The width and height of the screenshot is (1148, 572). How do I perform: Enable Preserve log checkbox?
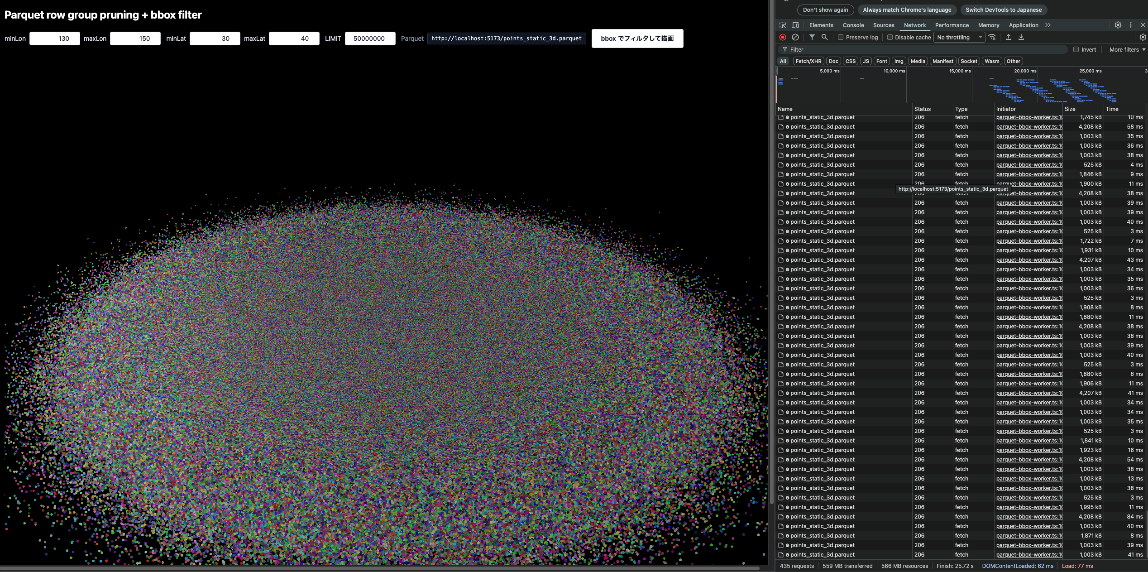coord(841,38)
